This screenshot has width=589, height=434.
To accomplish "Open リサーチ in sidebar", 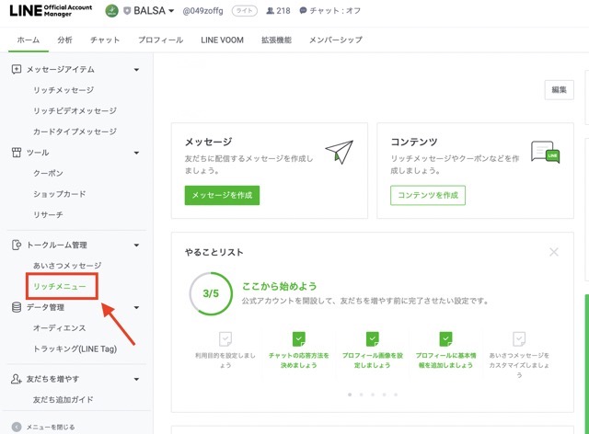I will [x=48, y=215].
